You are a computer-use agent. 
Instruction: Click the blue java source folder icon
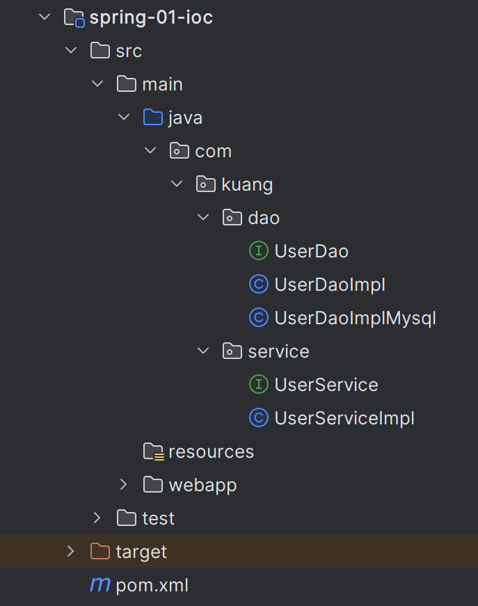(x=152, y=118)
